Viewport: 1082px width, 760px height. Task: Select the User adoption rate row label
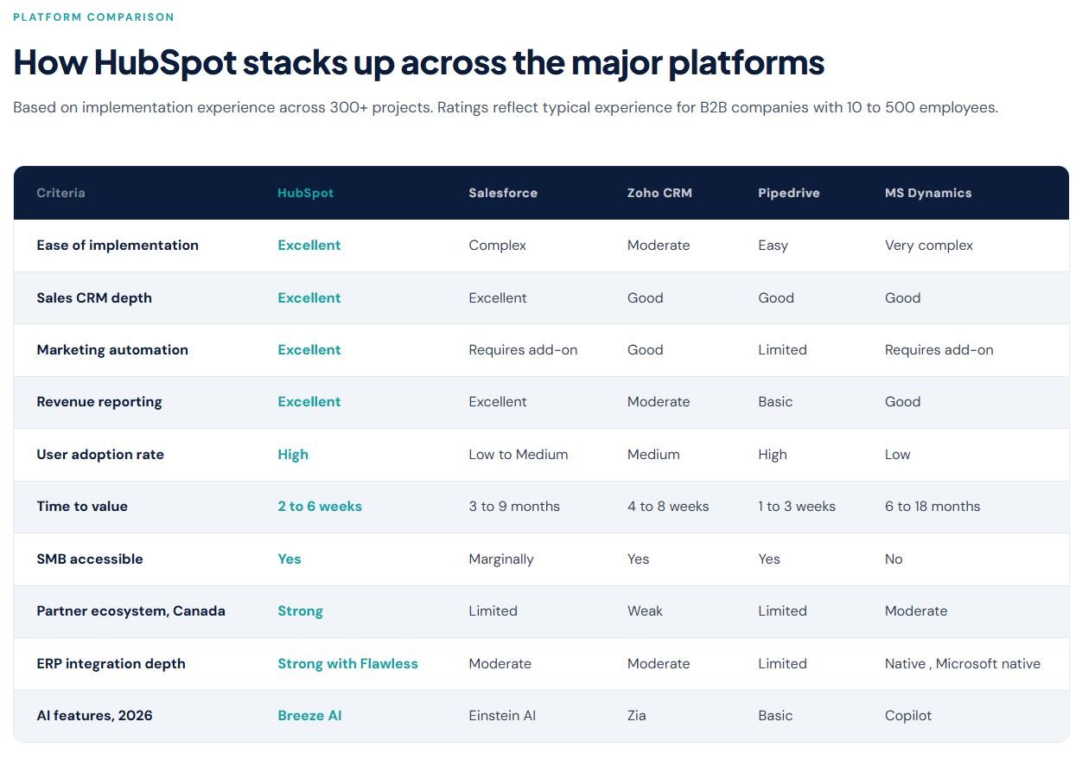pos(100,455)
